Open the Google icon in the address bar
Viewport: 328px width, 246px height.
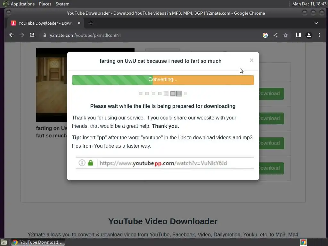click(x=265, y=35)
